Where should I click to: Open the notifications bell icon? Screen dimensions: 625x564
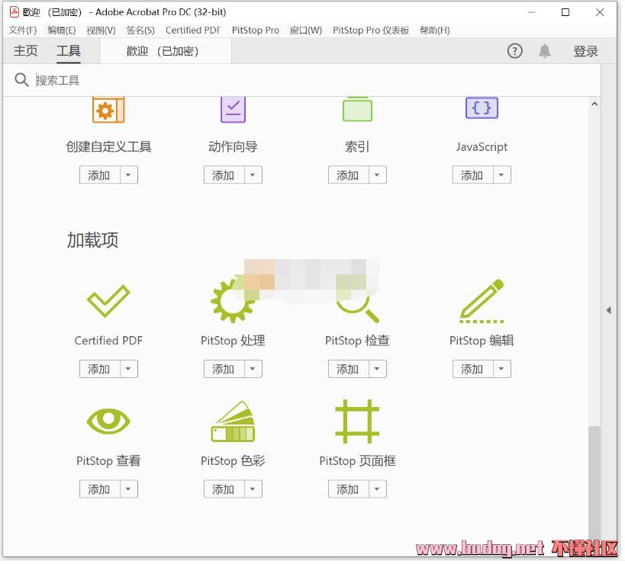[x=544, y=51]
